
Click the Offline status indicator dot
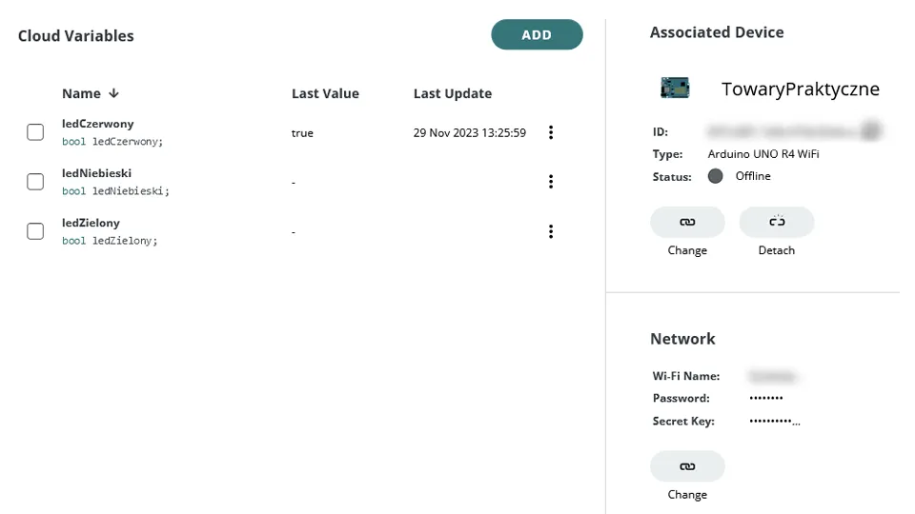(x=715, y=176)
